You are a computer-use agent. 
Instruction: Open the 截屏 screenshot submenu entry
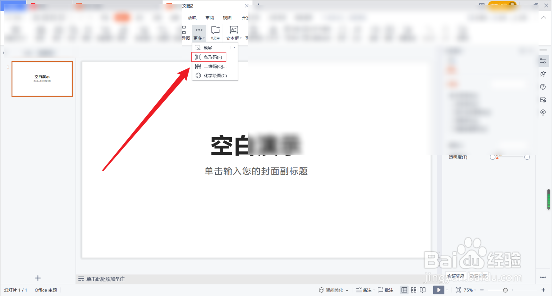pyautogui.click(x=215, y=48)
